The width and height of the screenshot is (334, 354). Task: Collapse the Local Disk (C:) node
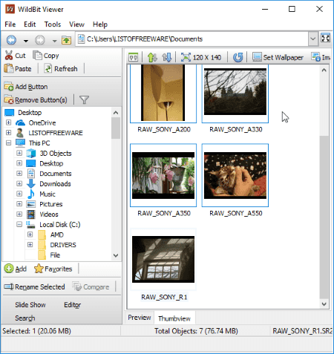19,224
